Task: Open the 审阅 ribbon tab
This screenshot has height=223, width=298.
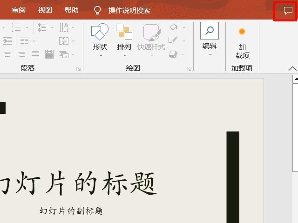Action: tap(19, 10)
